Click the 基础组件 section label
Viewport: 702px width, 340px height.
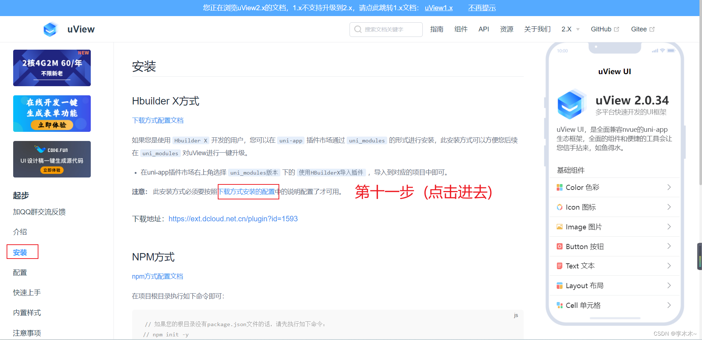(571, 170)
